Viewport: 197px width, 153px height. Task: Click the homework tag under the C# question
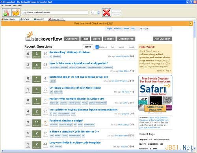click(x=58, y=92)
